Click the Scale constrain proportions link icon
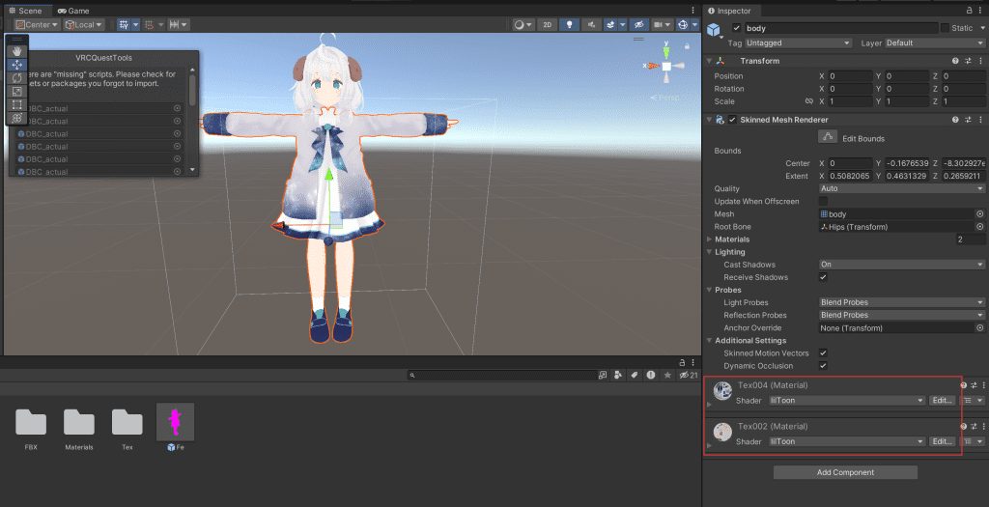 pyautogui.click(x=808, y=101)
